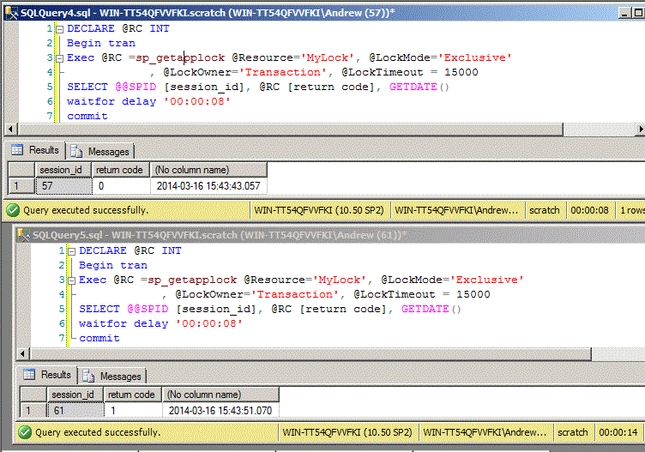Viewport: 645px width, 452px height.
Task: Click the session_id column header in SQLQuery5 results
Action: tap(75, 395)
